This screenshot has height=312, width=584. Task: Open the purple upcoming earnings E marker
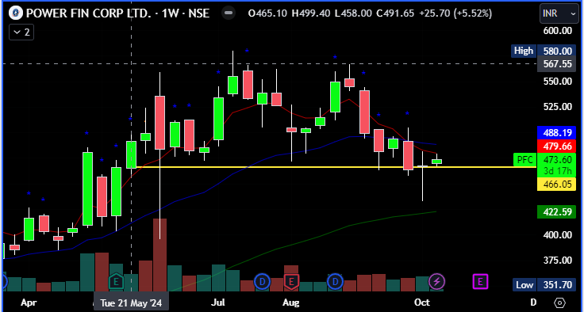(480, 281)
